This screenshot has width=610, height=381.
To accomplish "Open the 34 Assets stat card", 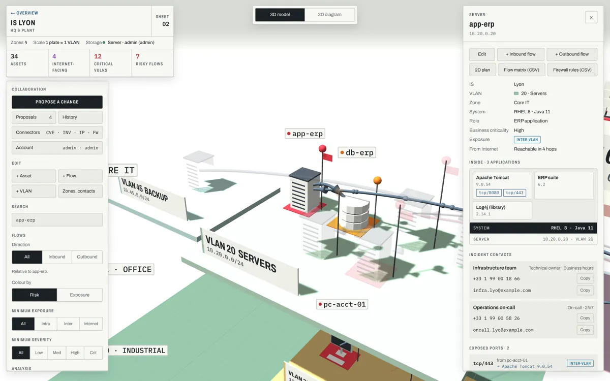I will click(x=27, y=63).
